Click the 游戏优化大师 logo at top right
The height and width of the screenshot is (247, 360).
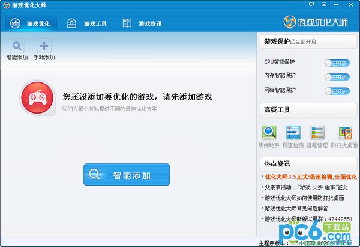[x=316, y=22]
